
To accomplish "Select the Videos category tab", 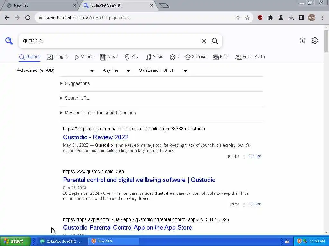I will (84, 57).
